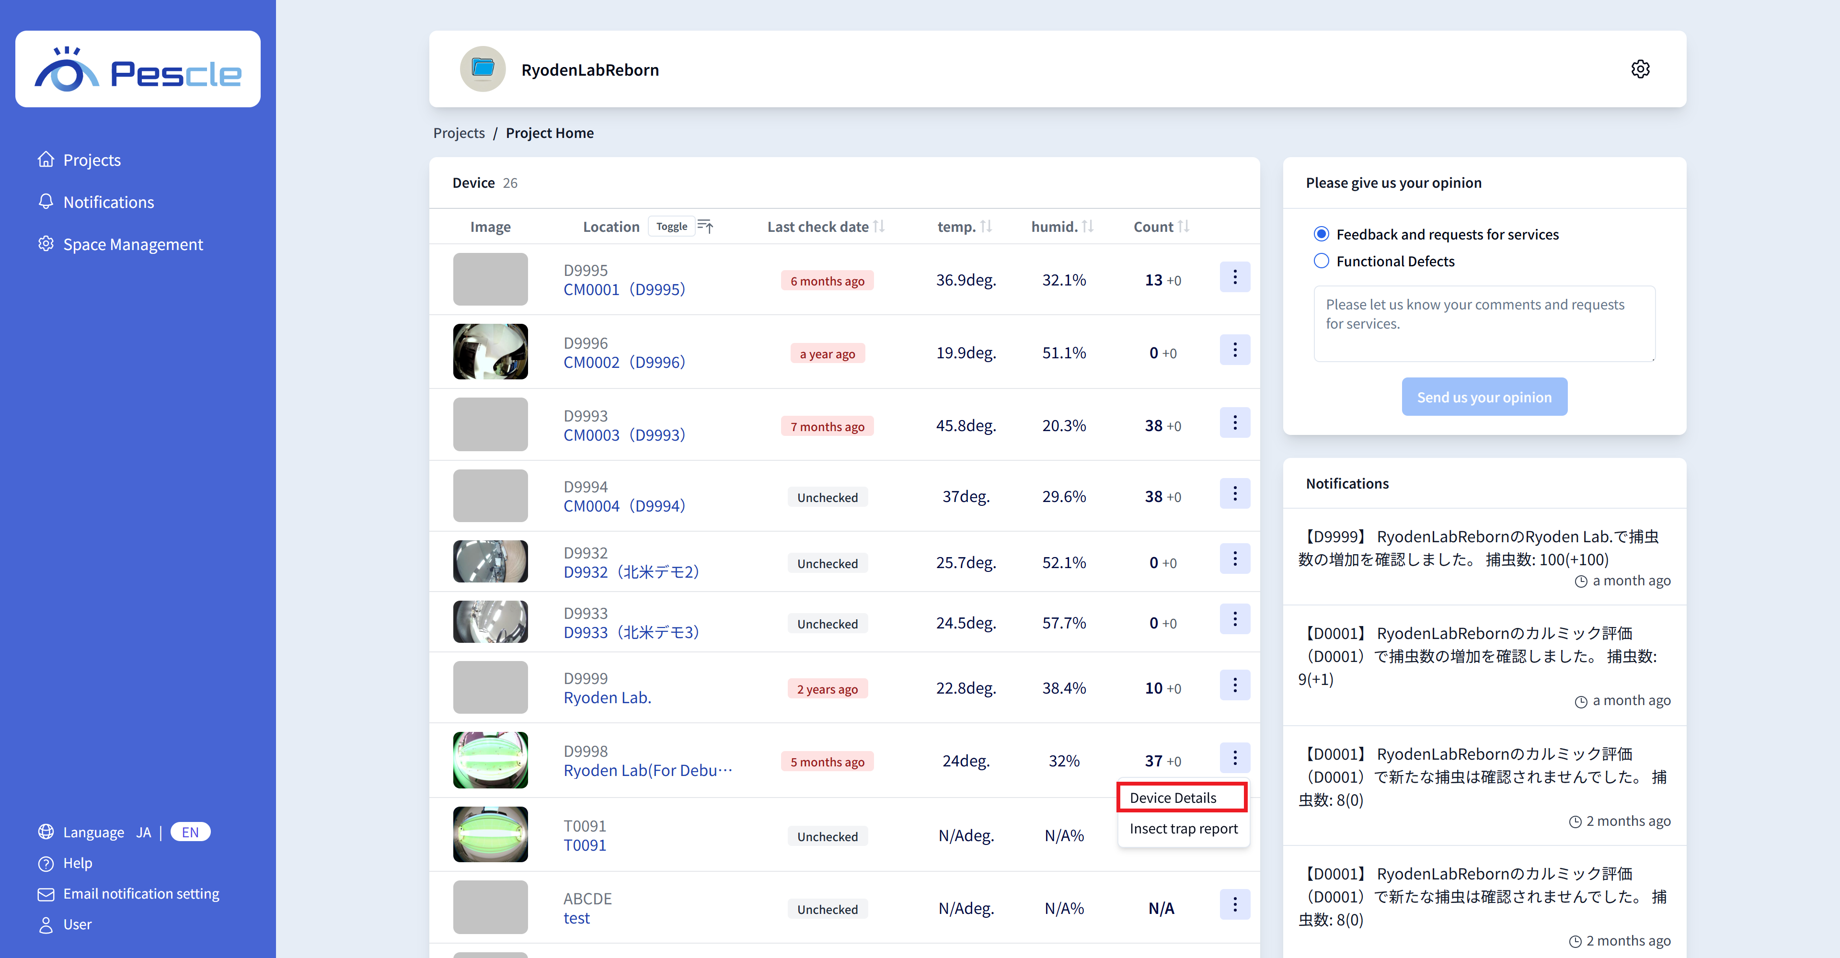Screen dimensions: 1840x958
Task: Open the Help page
Action: pyautogui.click(x=77, y=863)
